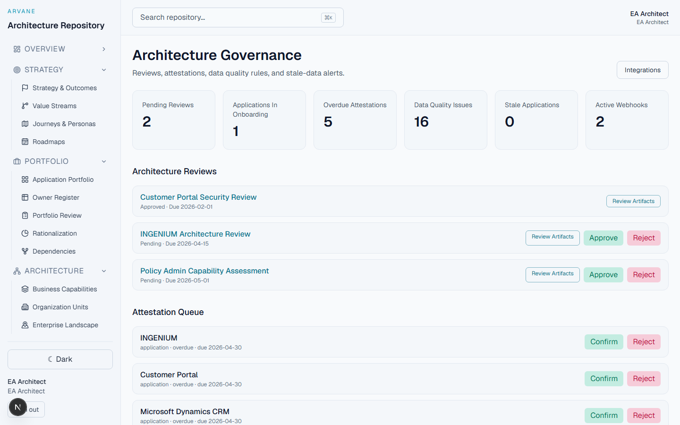The height and width of the screenshot is (425, 680).
Task: Click the Strategy target icon
Action: [x=17, y=70]
